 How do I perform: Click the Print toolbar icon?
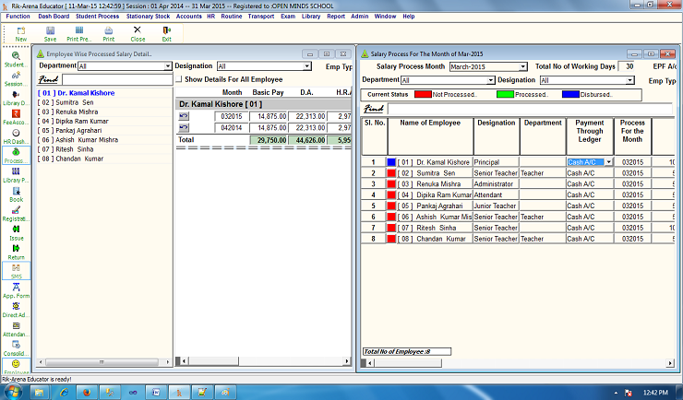pos(109,33)
